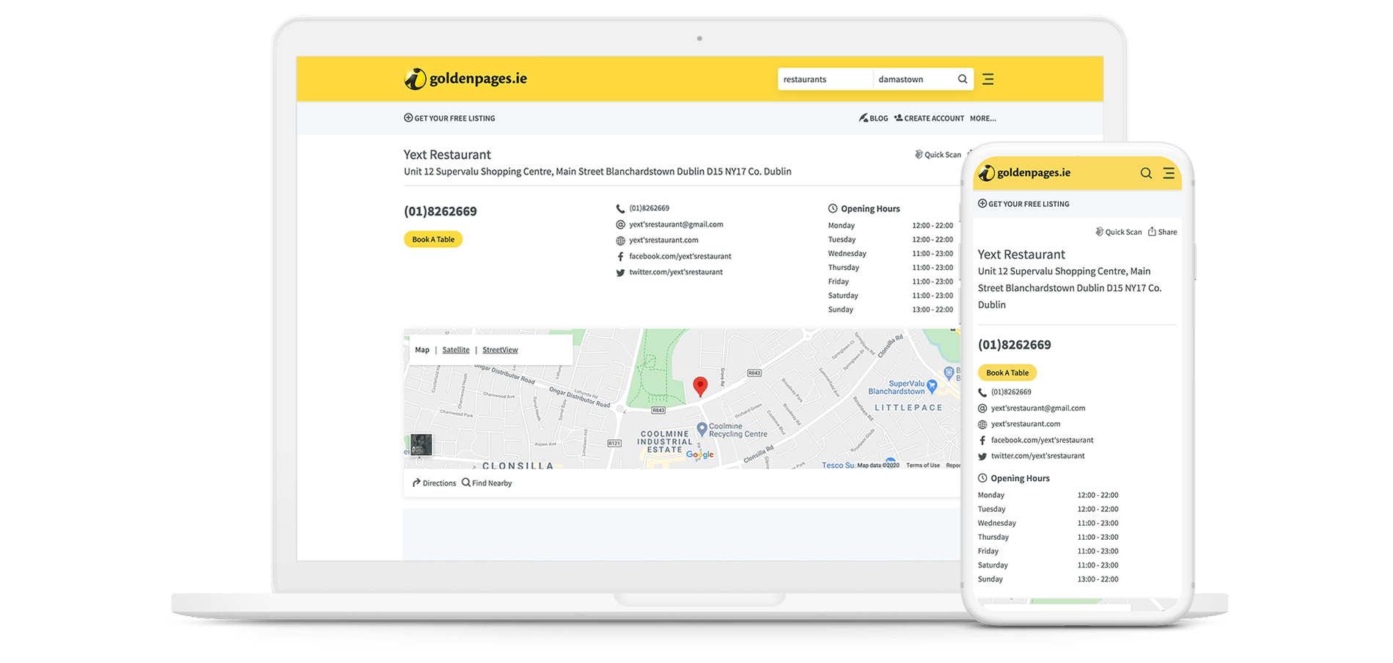Switch to Satellite map view
The image size is (1393, 663).
point(456,350)
